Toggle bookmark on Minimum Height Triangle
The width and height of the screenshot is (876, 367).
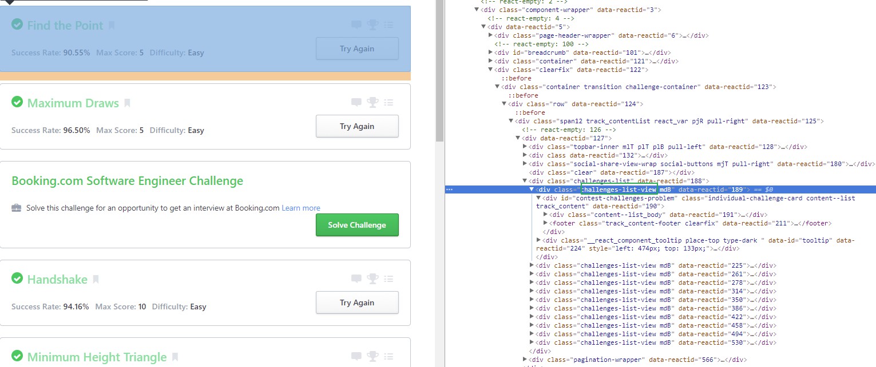pos(175,357)
